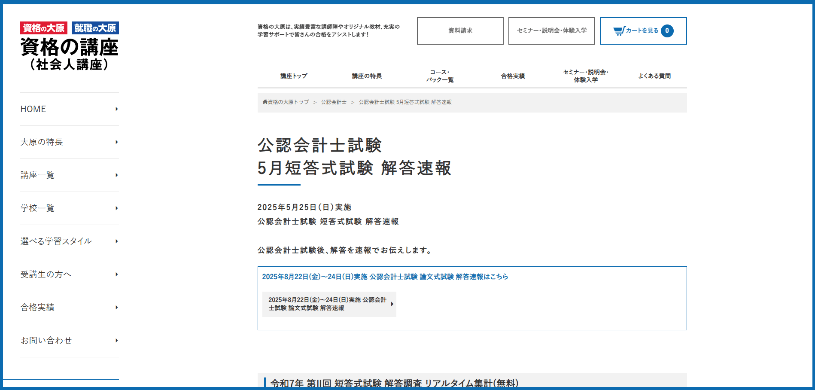Click the 公認会計士 breadcrumb link
815x390 pixels.
(334, 102)
